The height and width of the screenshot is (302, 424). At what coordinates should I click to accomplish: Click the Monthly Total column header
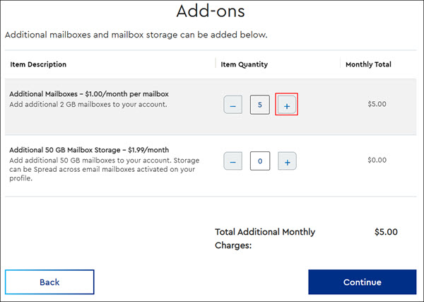368,64
